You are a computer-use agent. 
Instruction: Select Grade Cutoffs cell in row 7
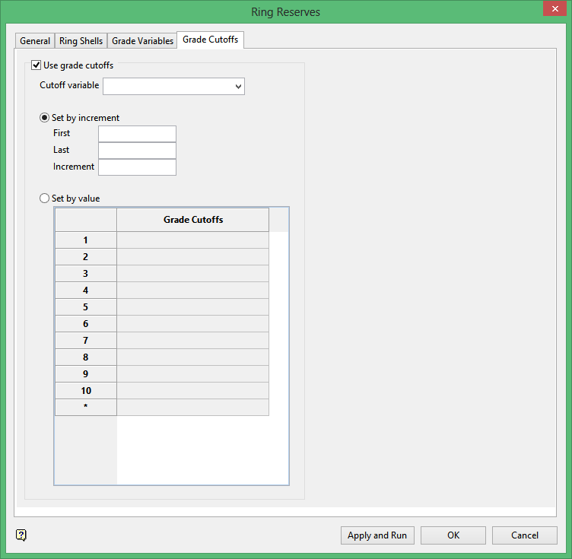[x=192, y=341]
